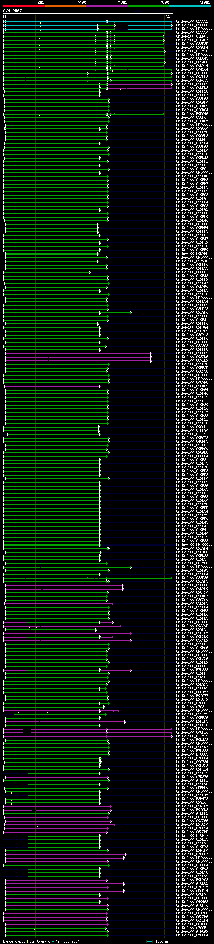Select hit label UniRef100_Q9SW60

click(192, 128)
